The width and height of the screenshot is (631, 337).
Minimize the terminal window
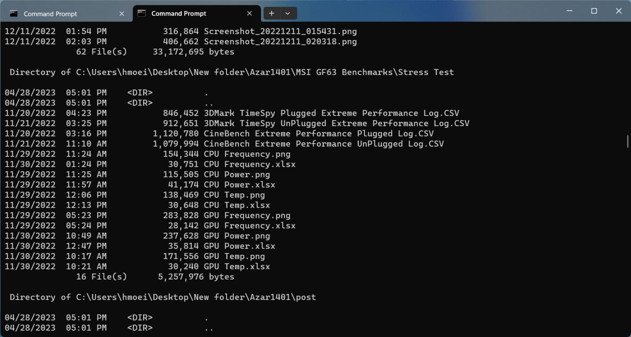pyautogui.click(x=570, y=11)
